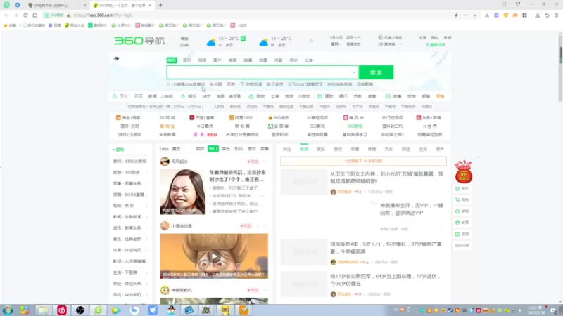This screenshot has width=563, height=316.
Task: Follow 无风起念 with the 关注 button
Action: pos(253,162)
